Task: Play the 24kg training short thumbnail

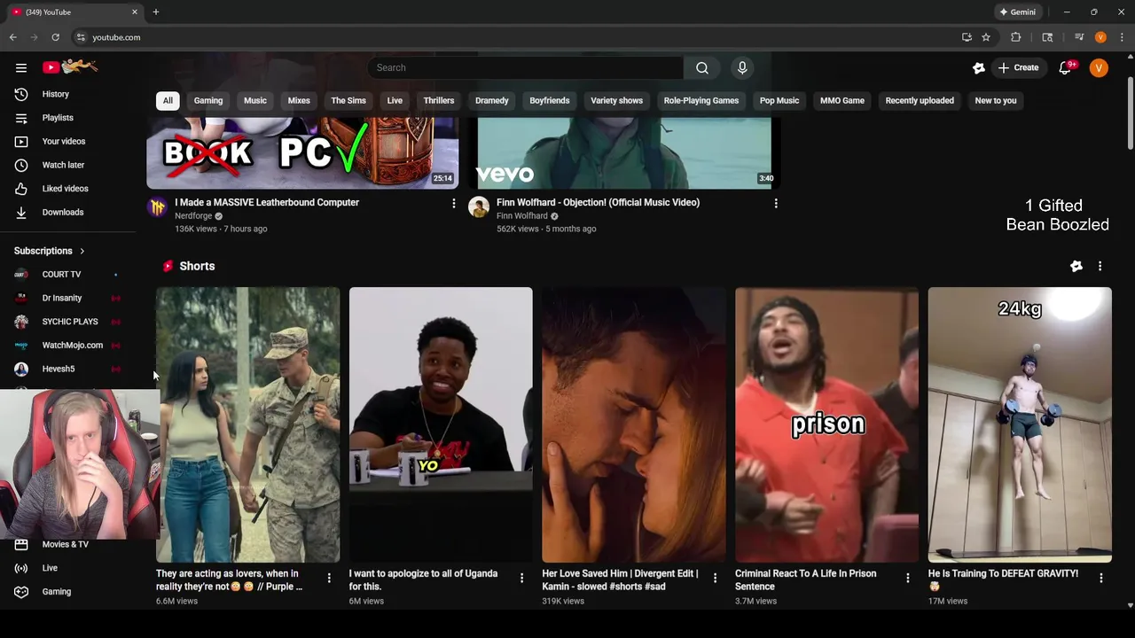Action: click(1020, 424)
